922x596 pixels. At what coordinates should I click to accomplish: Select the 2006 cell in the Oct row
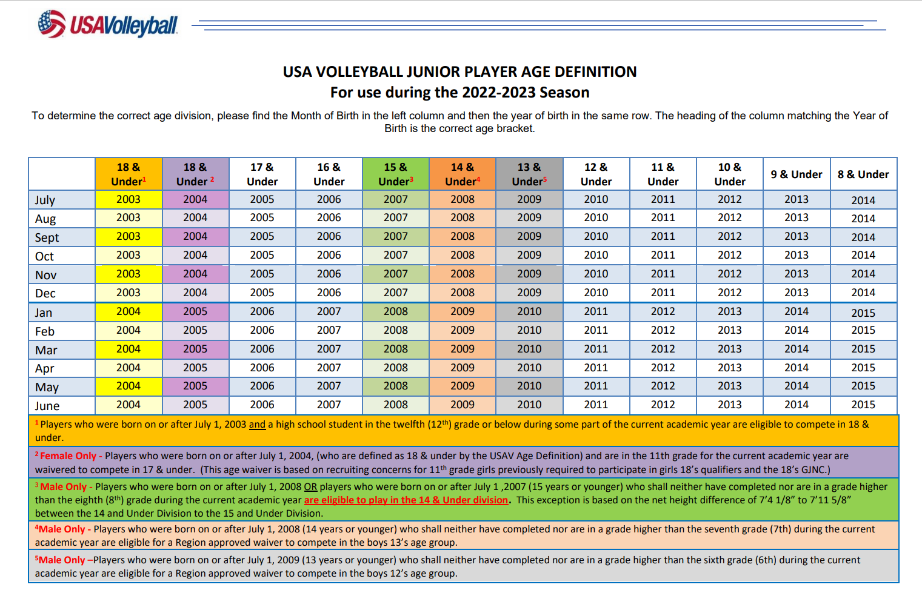(x=329, y=255)
